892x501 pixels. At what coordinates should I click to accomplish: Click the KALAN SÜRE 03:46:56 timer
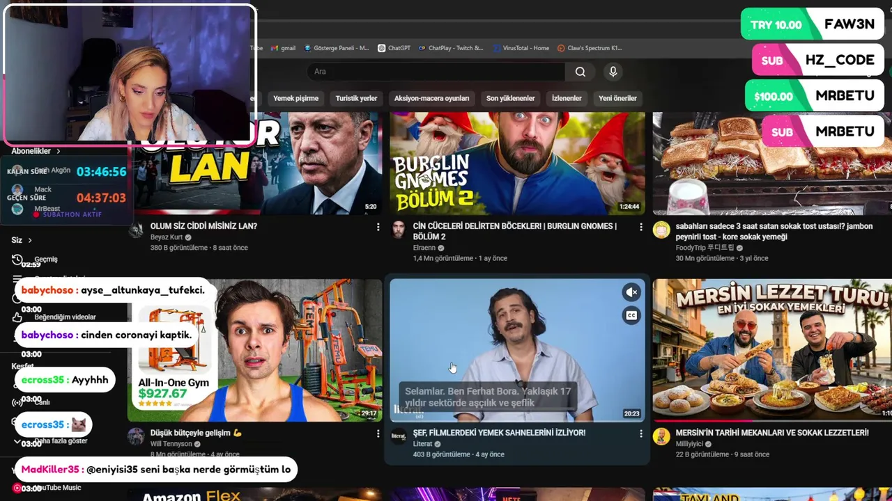click(x=67, y=171)
